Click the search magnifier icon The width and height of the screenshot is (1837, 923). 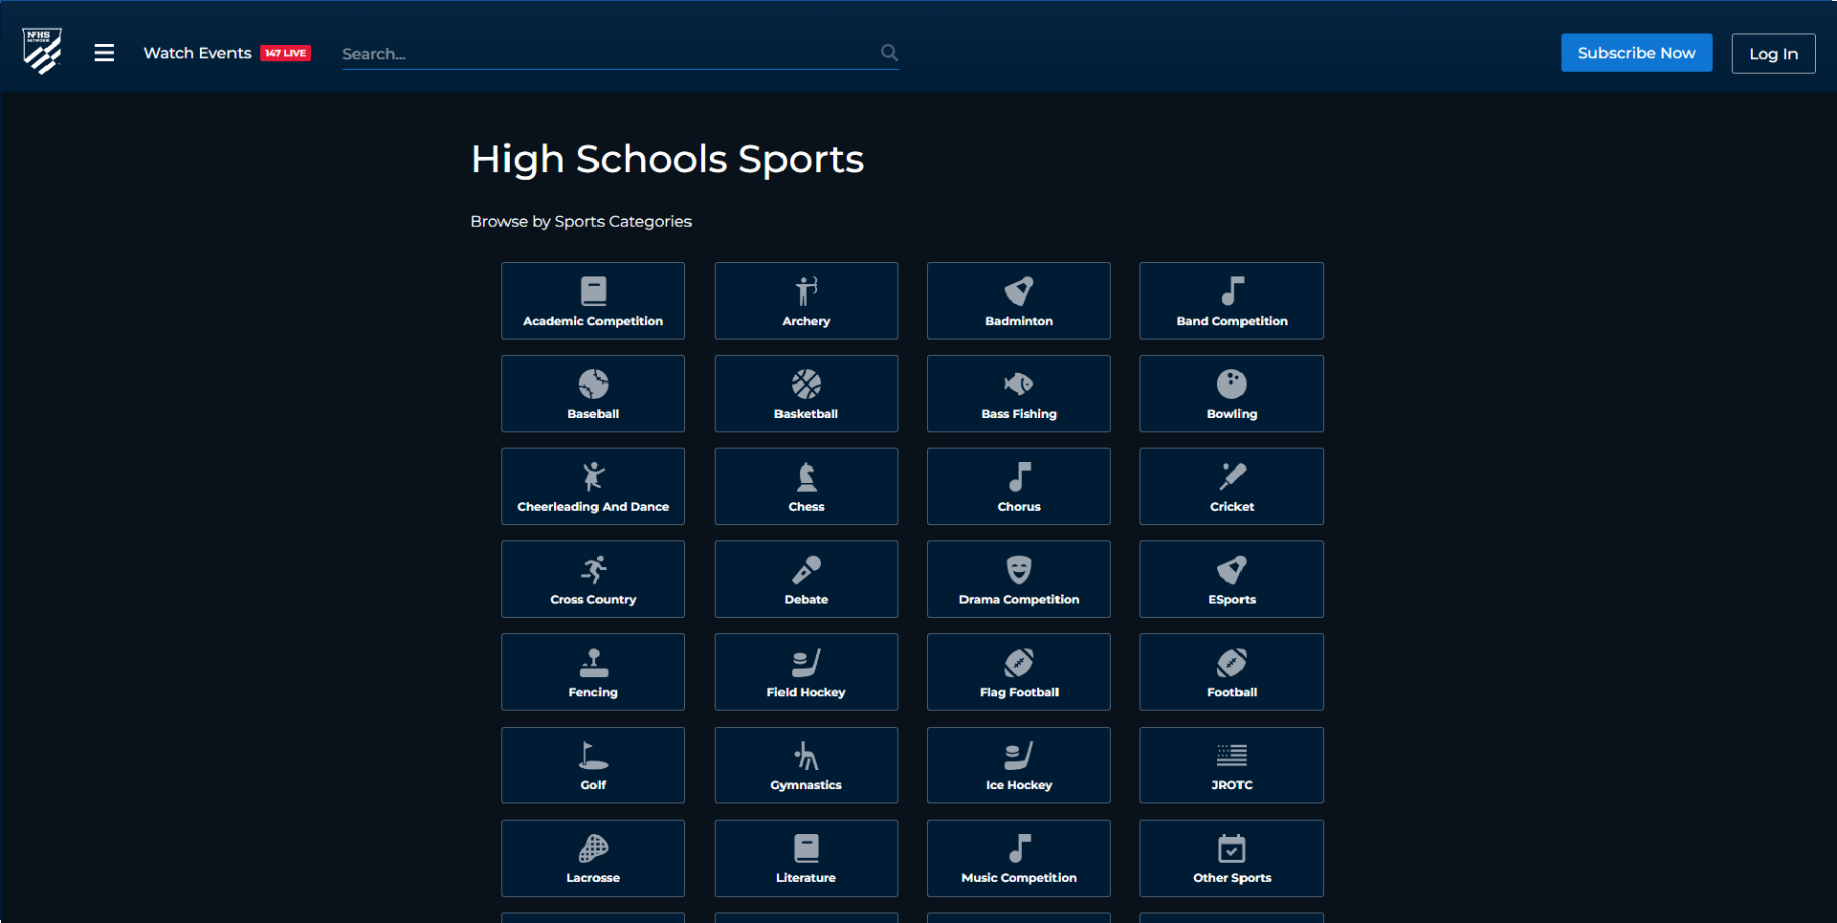click(889, 53)
